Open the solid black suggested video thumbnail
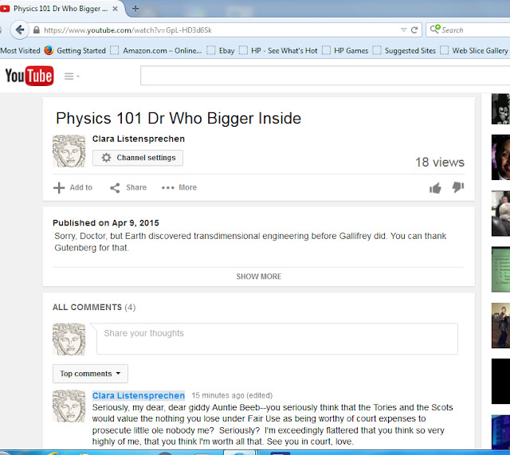This screenshot has height=455, width=510. (x=501, y=381)
